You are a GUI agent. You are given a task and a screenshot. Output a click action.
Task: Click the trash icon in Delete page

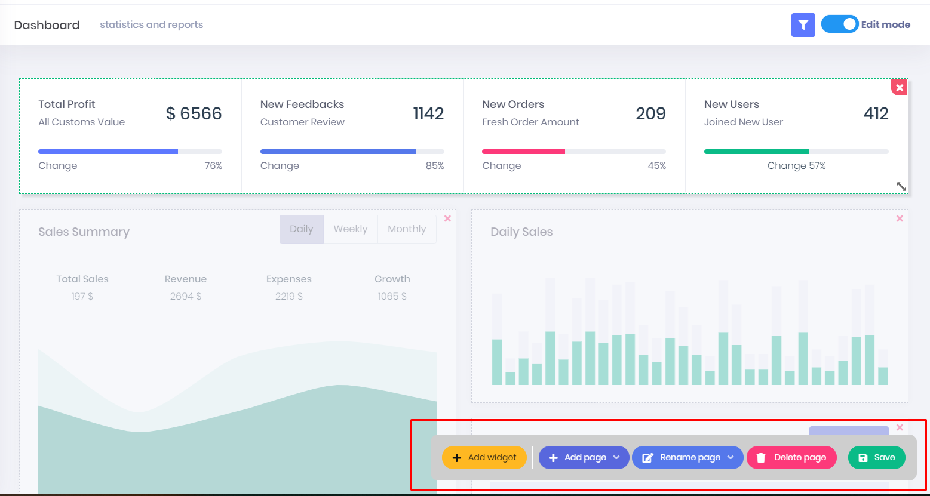(x=761, y=458)
